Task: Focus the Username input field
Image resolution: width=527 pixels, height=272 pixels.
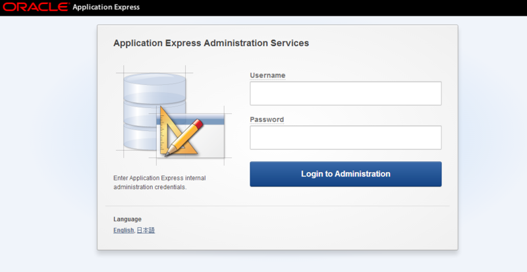Action: 345,94
